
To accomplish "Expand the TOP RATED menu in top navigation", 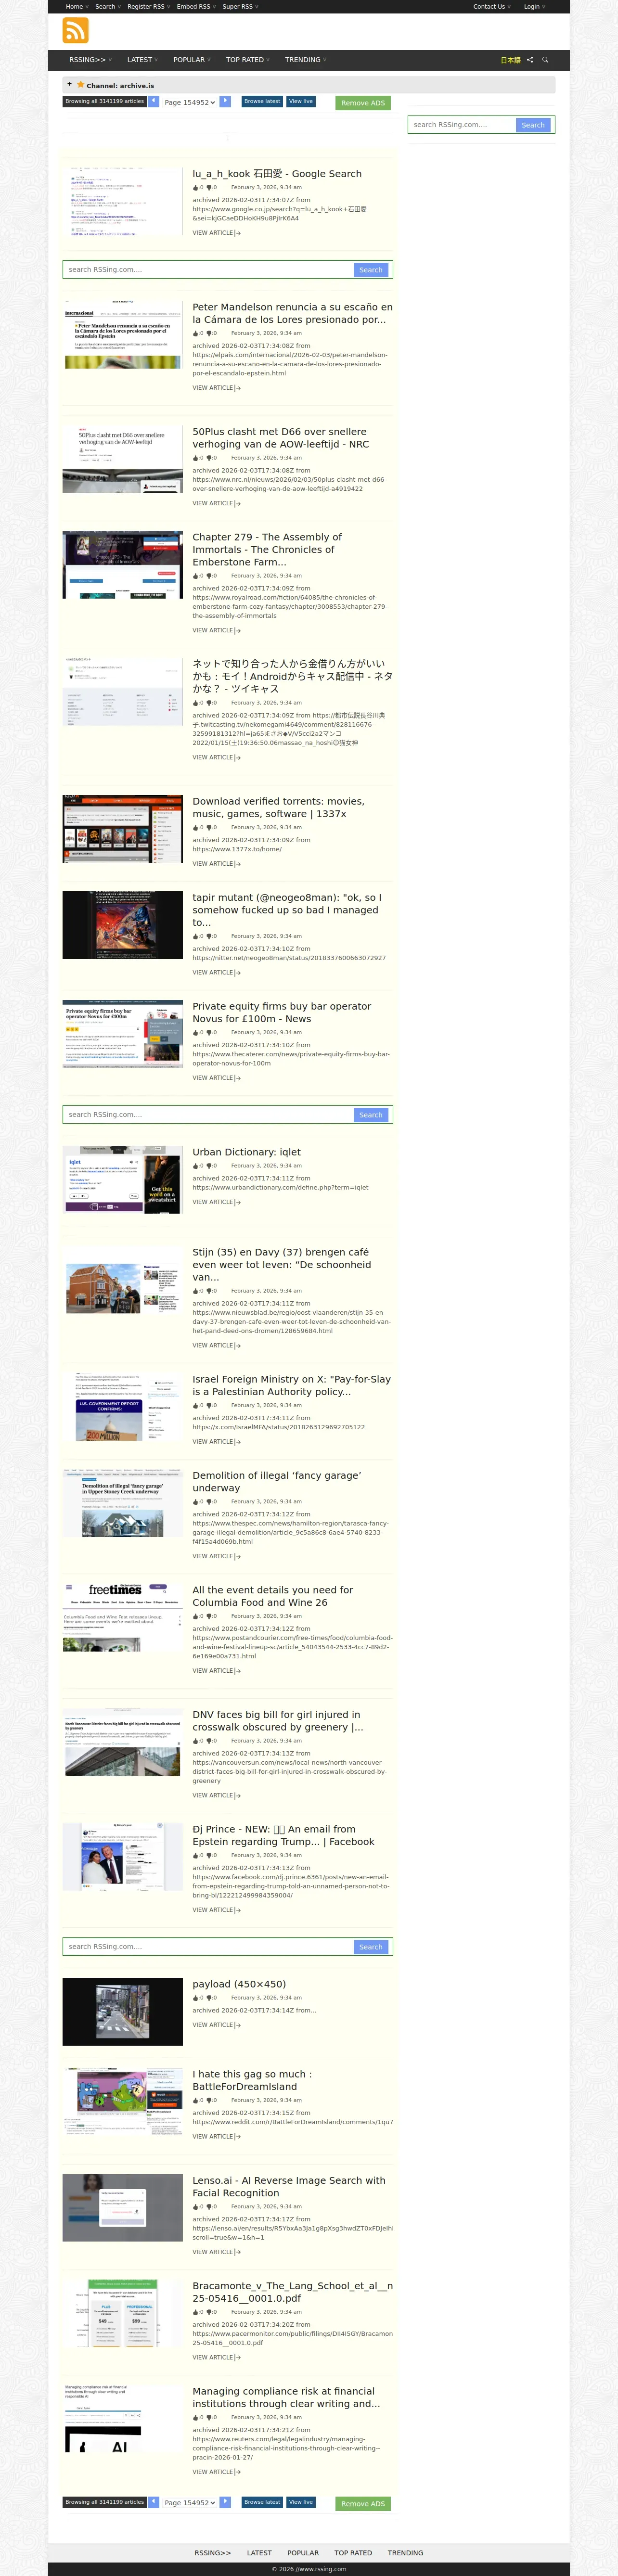I will (248, 60).
